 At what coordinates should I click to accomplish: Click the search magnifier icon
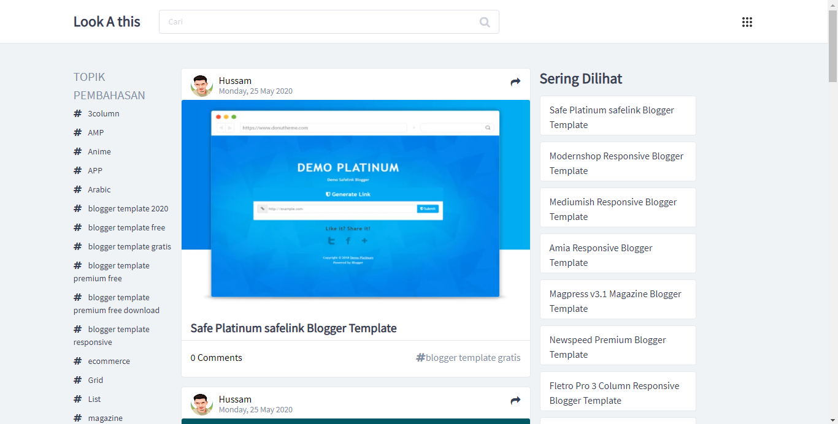pyautogui.click(x=485, y=22)
